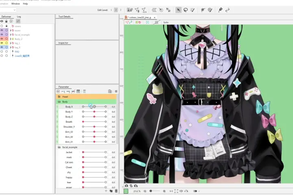This screenshot has height=195, width=293.
Task: Expand the Body_Z deformer tree
Action: tap(11, 39)
